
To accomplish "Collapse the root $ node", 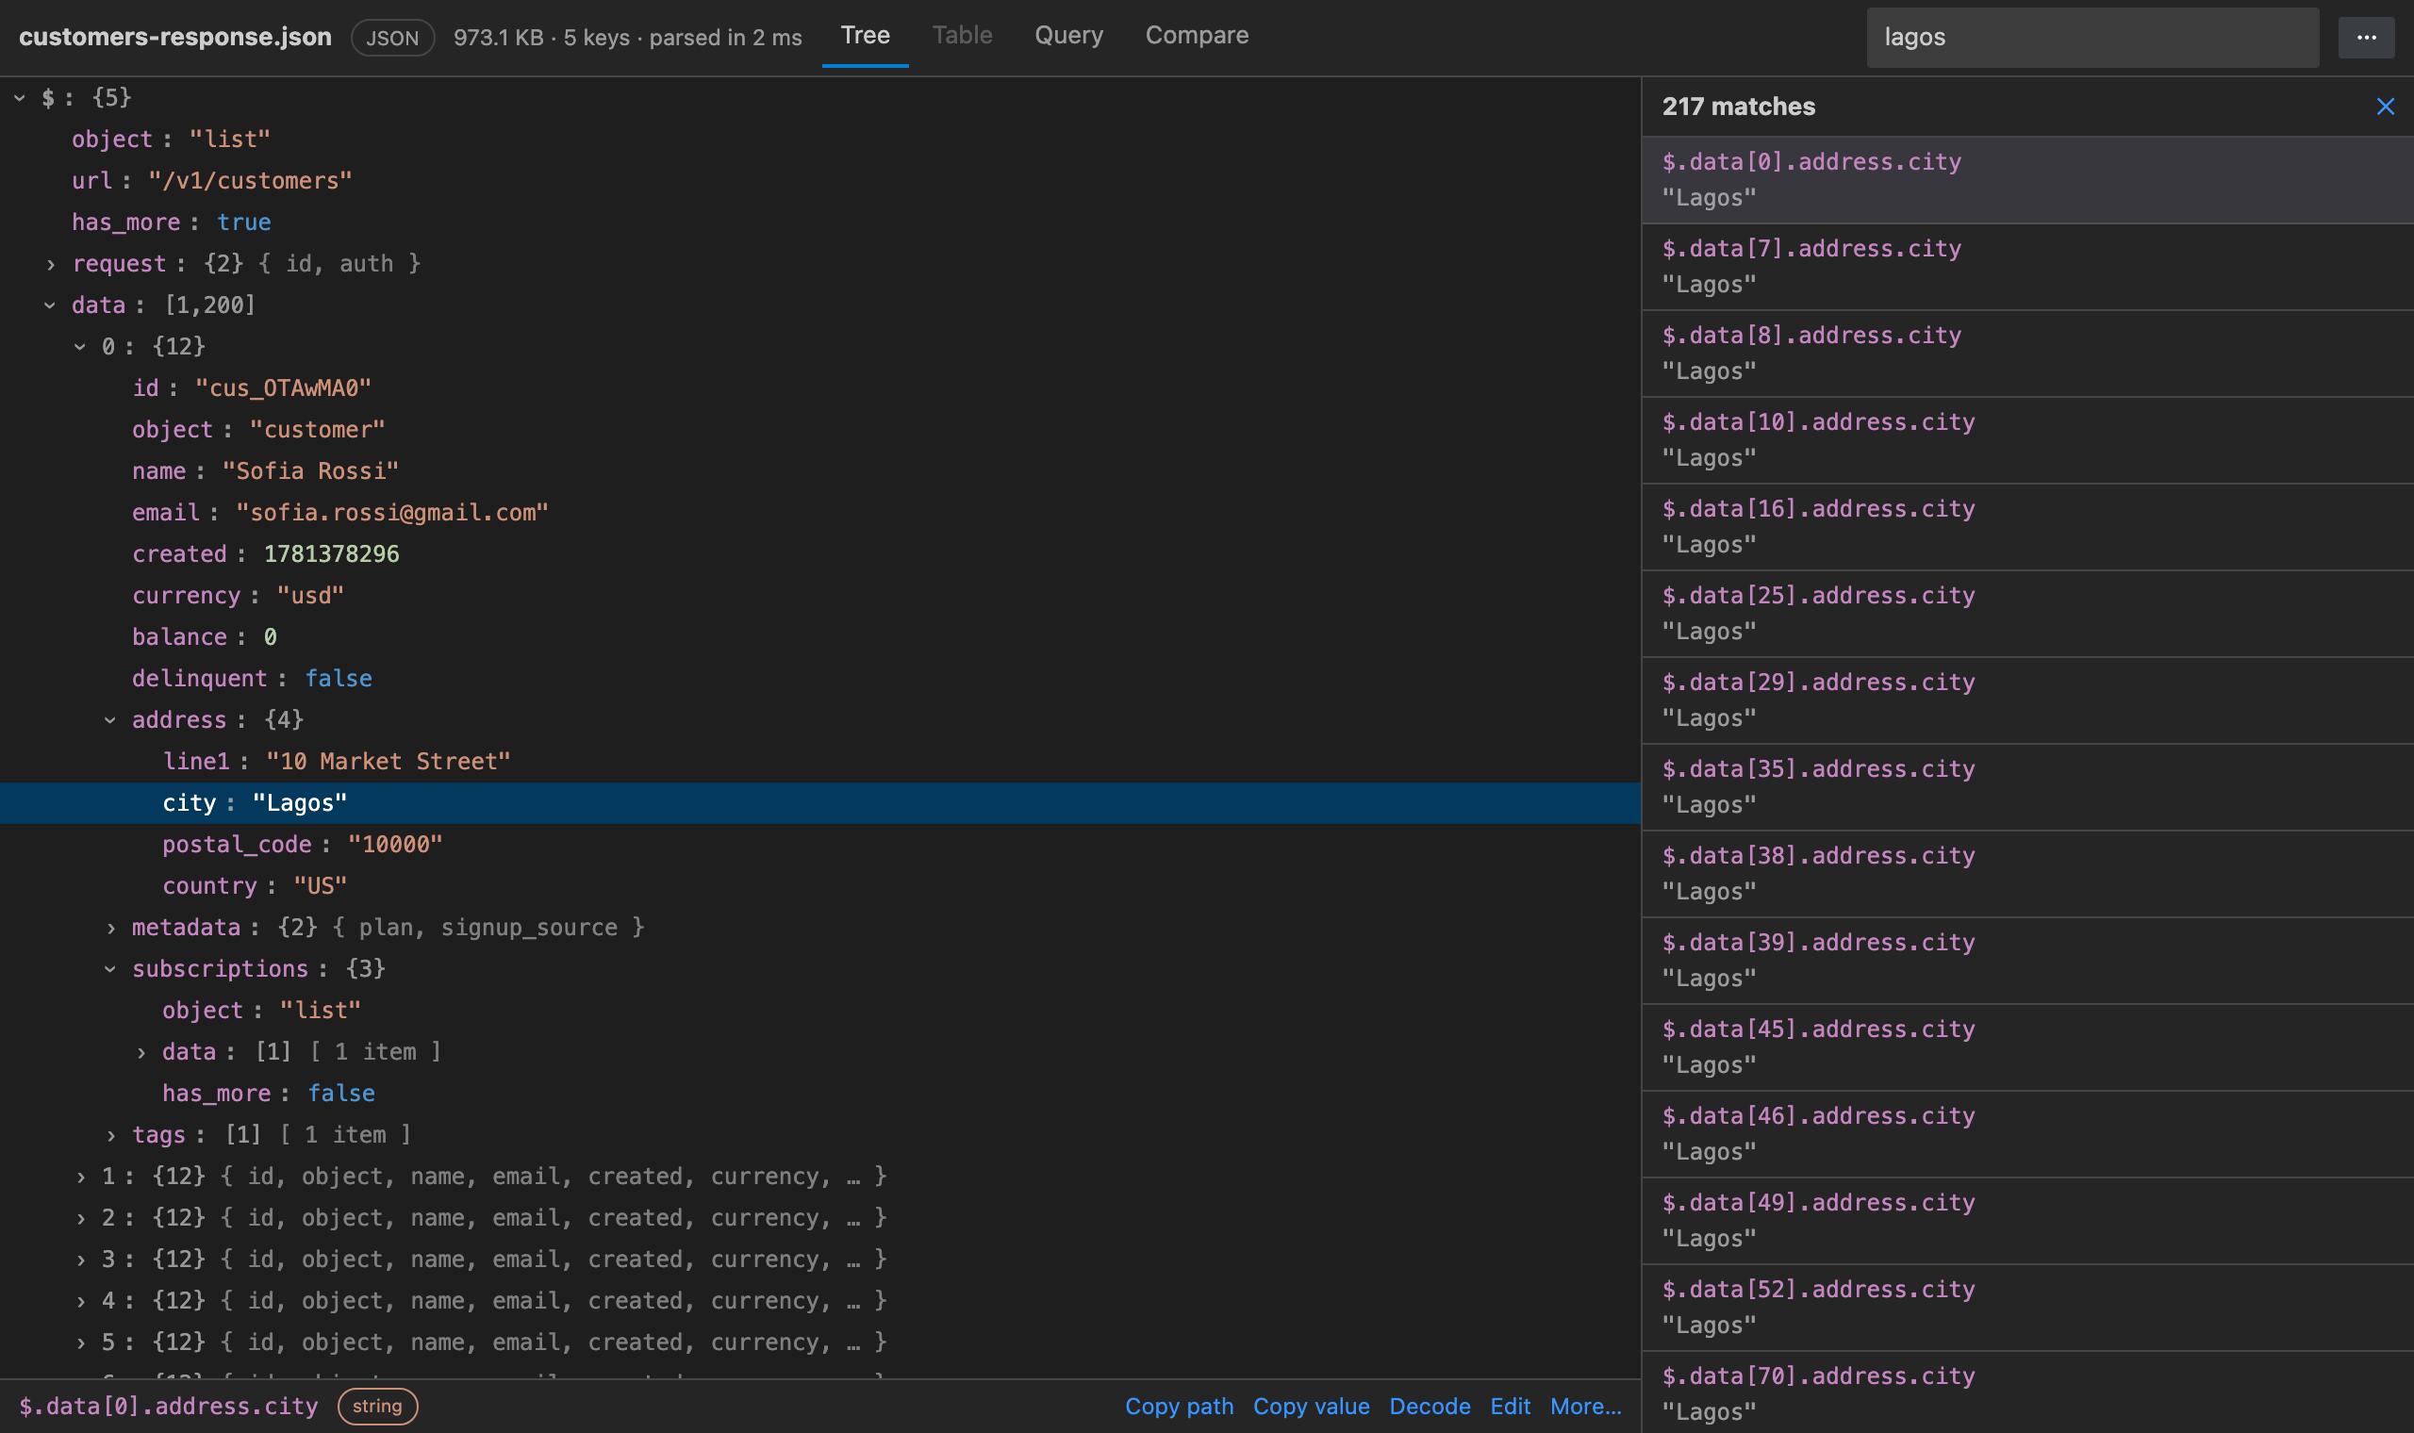I will pyautogui.click(x=21, y=97).
